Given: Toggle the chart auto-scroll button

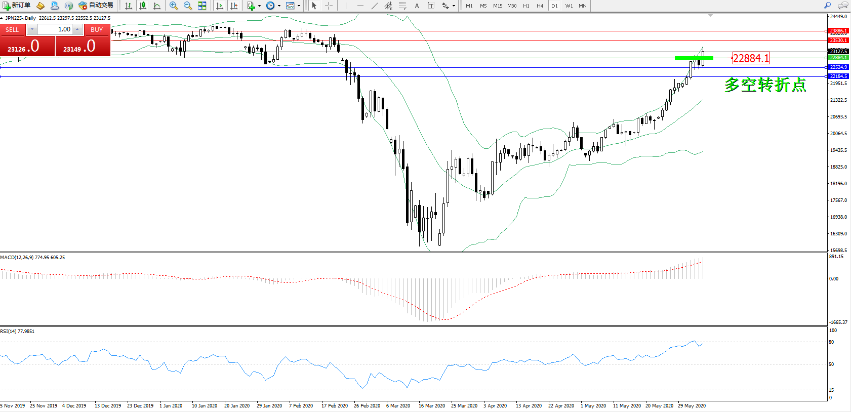Looking at the screenshot, I should (220, 6).
